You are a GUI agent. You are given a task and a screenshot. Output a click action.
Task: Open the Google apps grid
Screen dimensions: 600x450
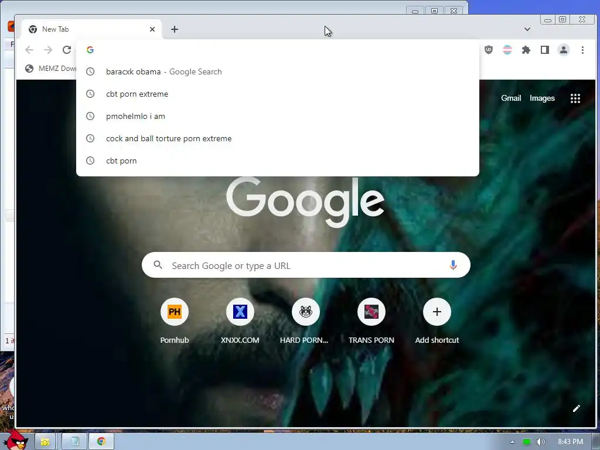pos(575,98)
